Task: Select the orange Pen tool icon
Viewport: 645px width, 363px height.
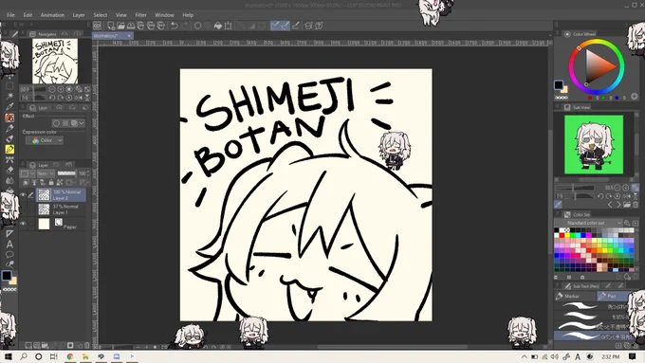Action: pyautogui.click(x=9, y=118)
